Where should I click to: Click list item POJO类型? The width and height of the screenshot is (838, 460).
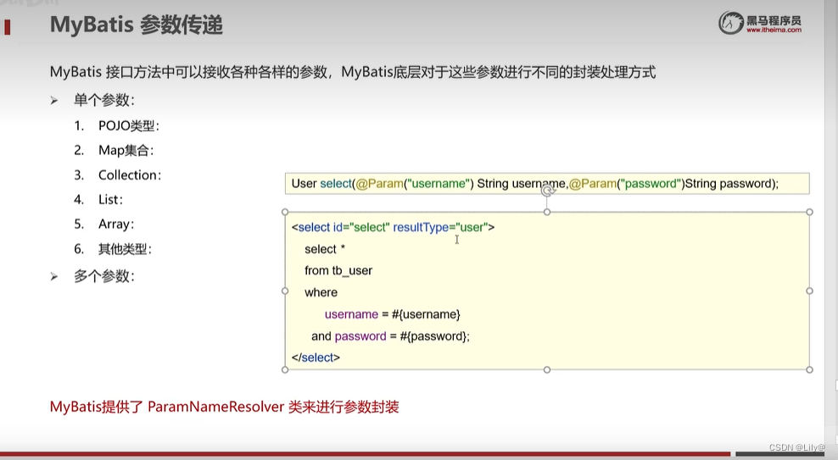[x=129, y=126]
